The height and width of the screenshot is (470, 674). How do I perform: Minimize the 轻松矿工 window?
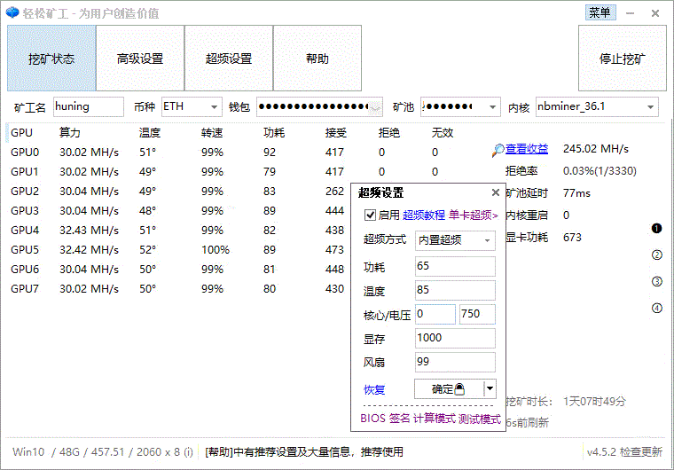[x=630, y=13]
